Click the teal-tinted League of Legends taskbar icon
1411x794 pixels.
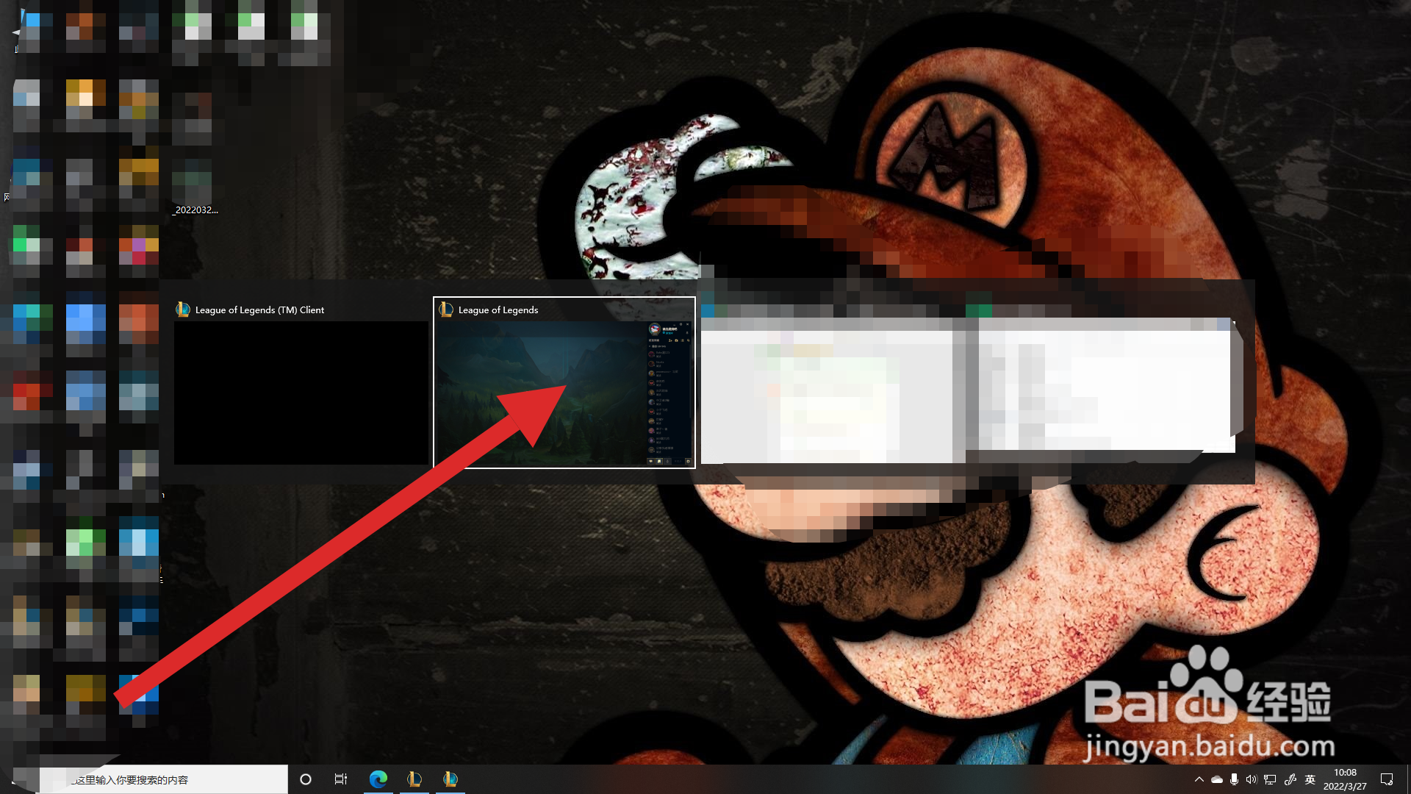tap(450, 779)
